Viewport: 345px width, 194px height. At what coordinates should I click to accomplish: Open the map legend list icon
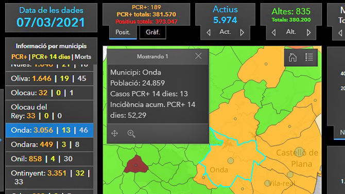pyautogui.click(x=309, y=57)
